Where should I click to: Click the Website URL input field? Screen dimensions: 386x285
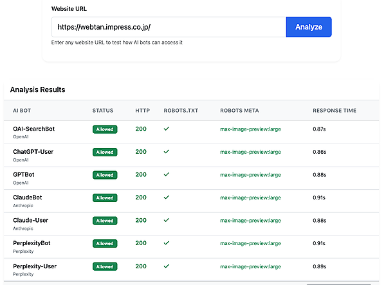click(169, 27)
